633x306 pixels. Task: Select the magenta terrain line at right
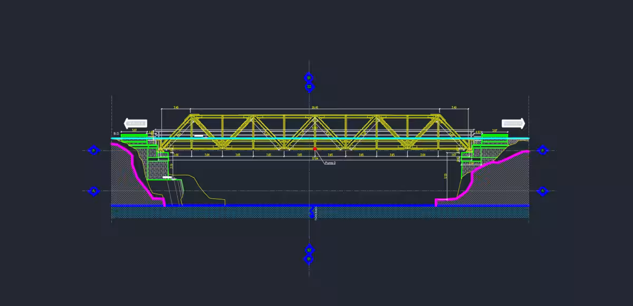pyautogui.click(x=481, y=176)
